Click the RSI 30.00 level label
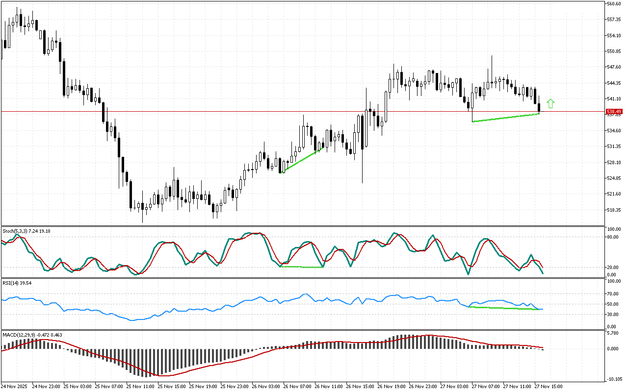 (613, 314)
